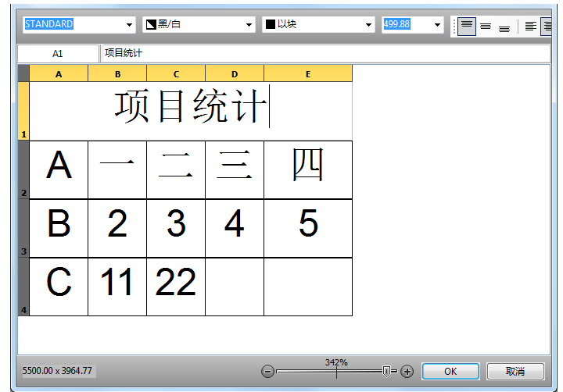This screenshot has width=563, height=392.
Task: Click the select-all corner of the table grid
Action: [23, 73]
